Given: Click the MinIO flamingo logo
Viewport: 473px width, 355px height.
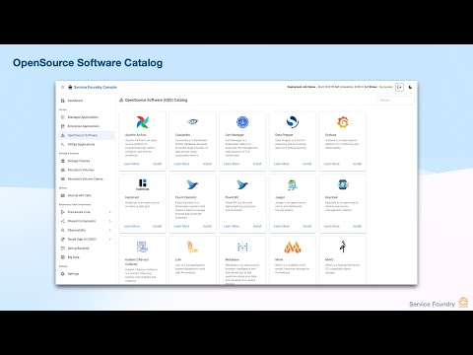Looking at the screenshot, I should tap(343, 247).
